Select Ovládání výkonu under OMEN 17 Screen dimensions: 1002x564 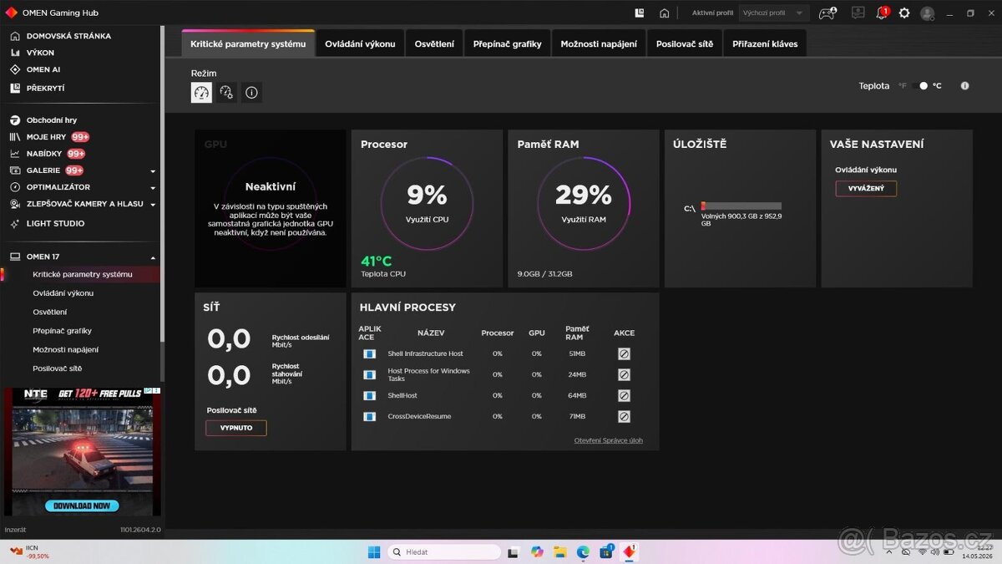click(x=63, y=293)
